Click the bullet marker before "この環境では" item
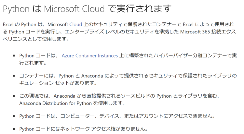 click(x=14, y=96)
